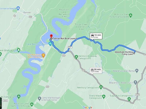Click the Woodvale Hunting Camp Lane origin marker
This screenshot has width=146, height=109.
click(134, 53)
